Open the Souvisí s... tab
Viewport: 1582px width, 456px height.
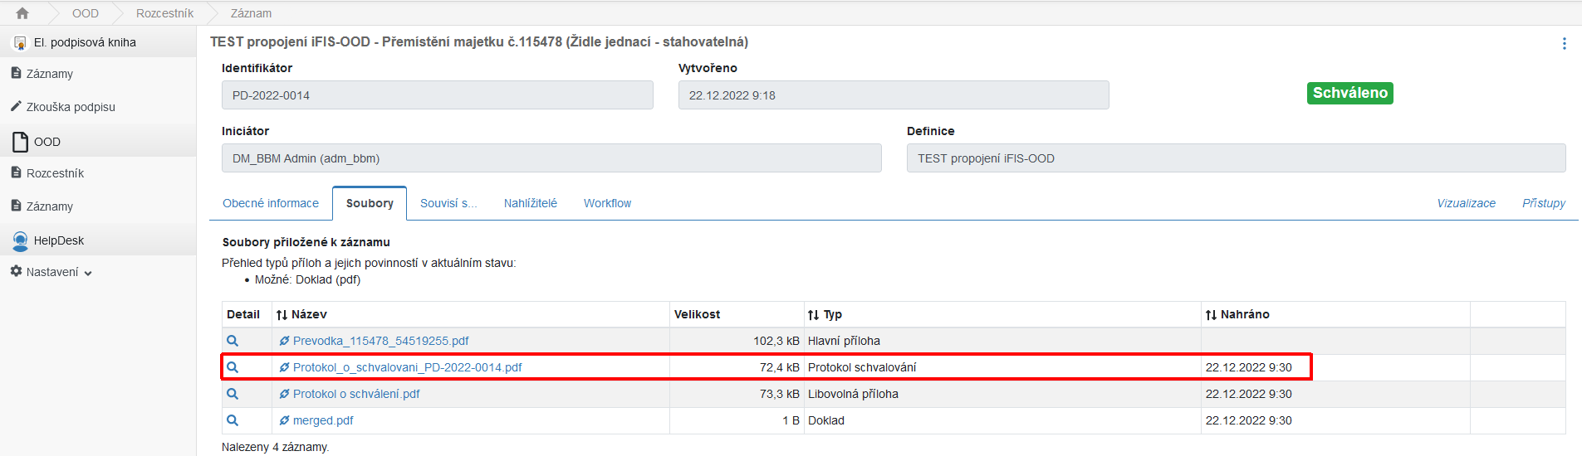[448, 203]
